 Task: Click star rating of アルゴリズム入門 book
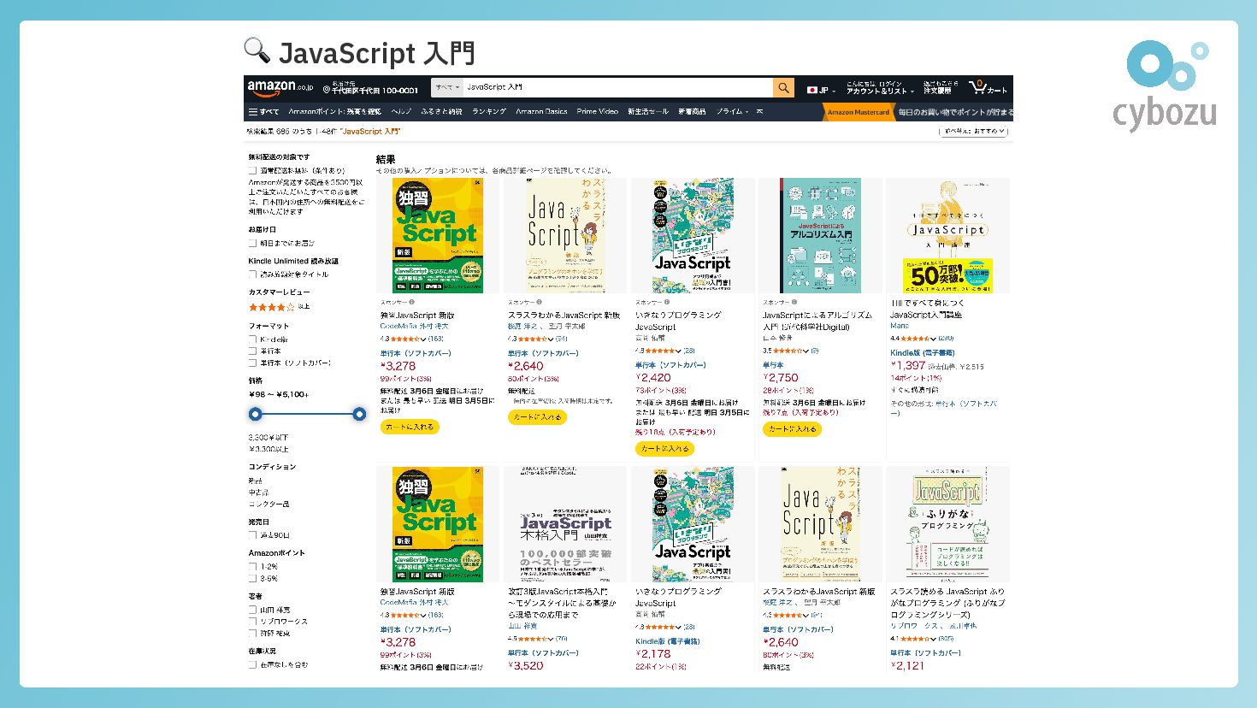(788, 351)
